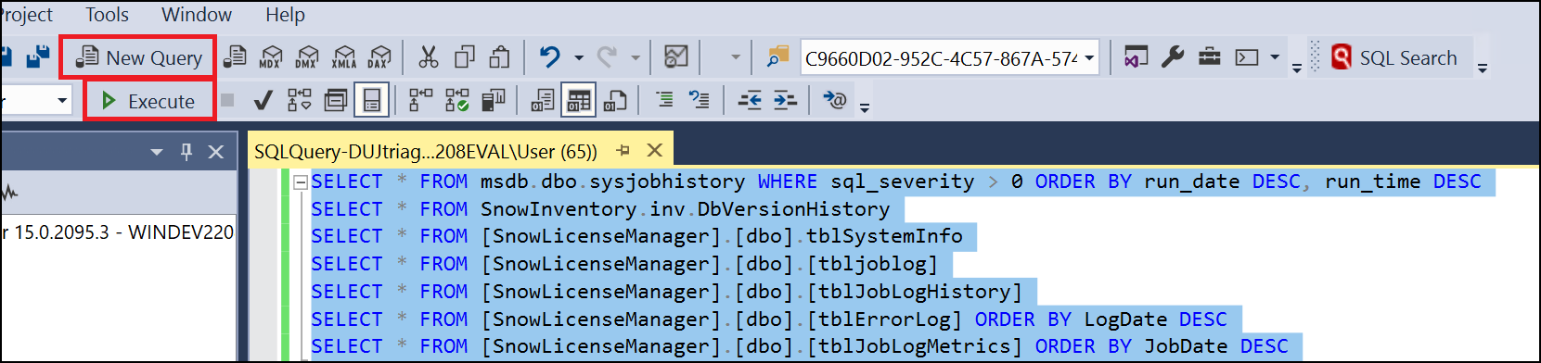This screenshot has width=1541, height=363.
Task: Click the Cancel Executing Query stop icon
Action: (227, 100)
